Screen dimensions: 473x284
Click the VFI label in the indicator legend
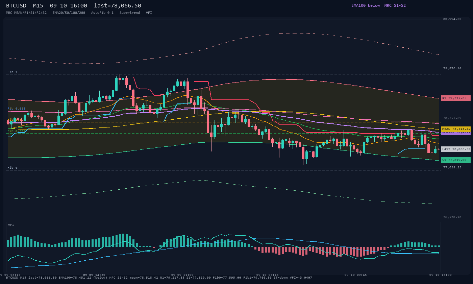click(149, 13)
